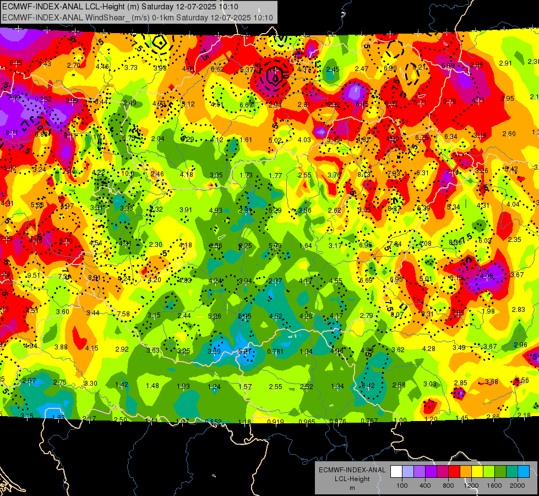Click the wind shear value '0.781'
Screen dimensions: 539x496
[x=275, y=352]
